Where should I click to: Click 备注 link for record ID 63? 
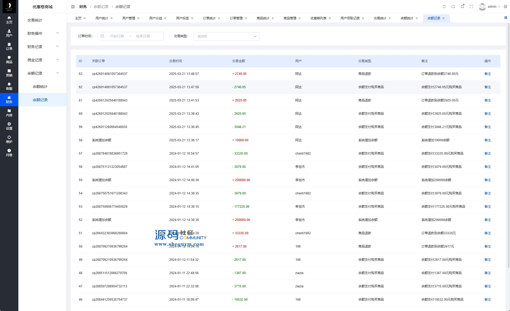487,74
